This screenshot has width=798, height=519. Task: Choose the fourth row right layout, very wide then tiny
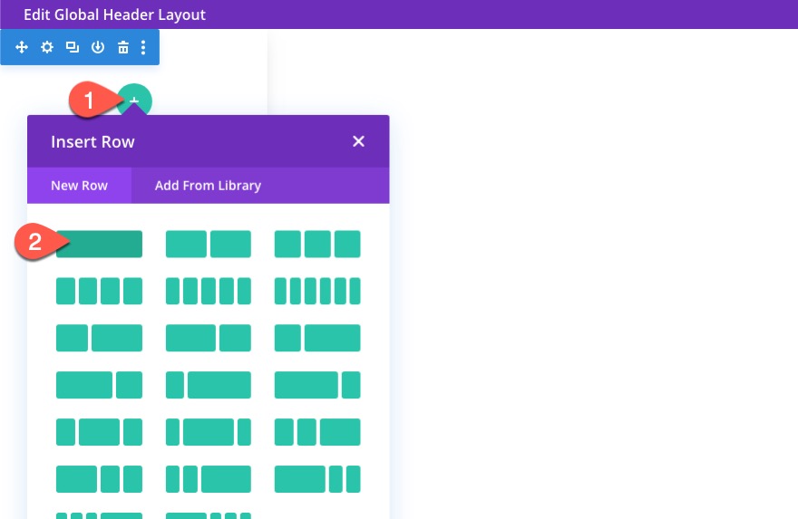(x=317, y=385)
